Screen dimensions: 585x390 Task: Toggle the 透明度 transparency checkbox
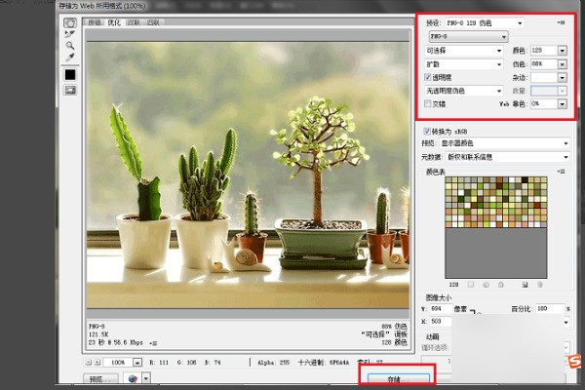(x=428, y=77)
